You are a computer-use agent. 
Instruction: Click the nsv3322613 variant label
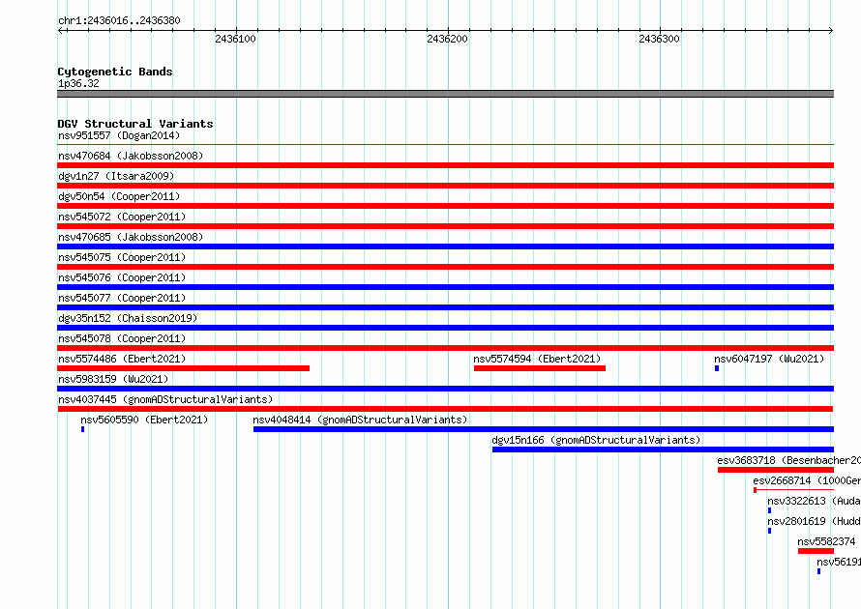(814, 501)
